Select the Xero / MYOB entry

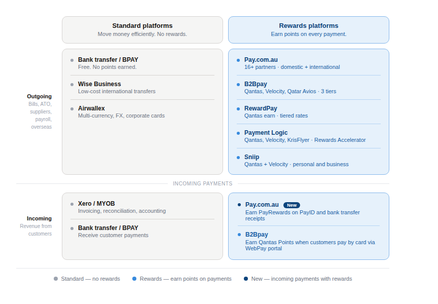click(x=142, y=207)
